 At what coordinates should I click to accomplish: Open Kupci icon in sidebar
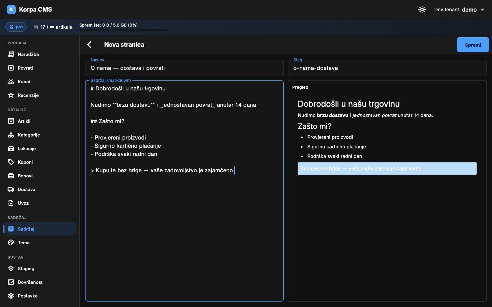11,82
